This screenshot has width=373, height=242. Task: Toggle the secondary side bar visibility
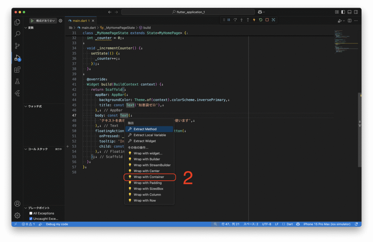pyautogui.click(x=356, y=12)
